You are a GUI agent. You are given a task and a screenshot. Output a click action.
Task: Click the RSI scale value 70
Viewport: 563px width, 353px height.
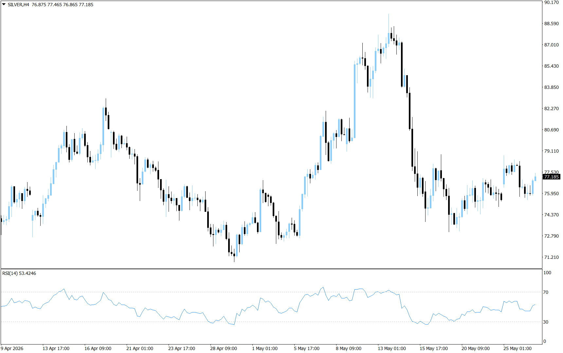tap(546, 292)
